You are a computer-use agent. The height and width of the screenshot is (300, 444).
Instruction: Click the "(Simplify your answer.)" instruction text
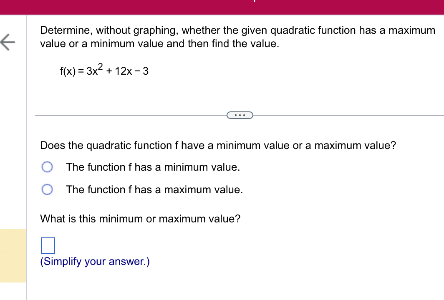(94, 261)
